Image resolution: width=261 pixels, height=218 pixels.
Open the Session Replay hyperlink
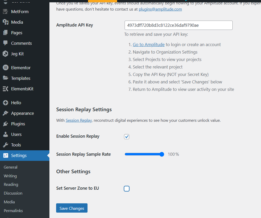(x=79, y=120)
